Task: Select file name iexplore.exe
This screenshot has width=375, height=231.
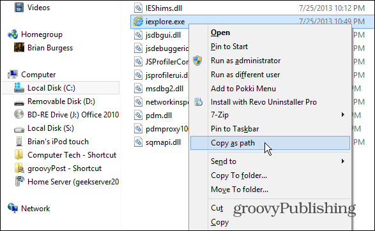Action: click(165, 22)
